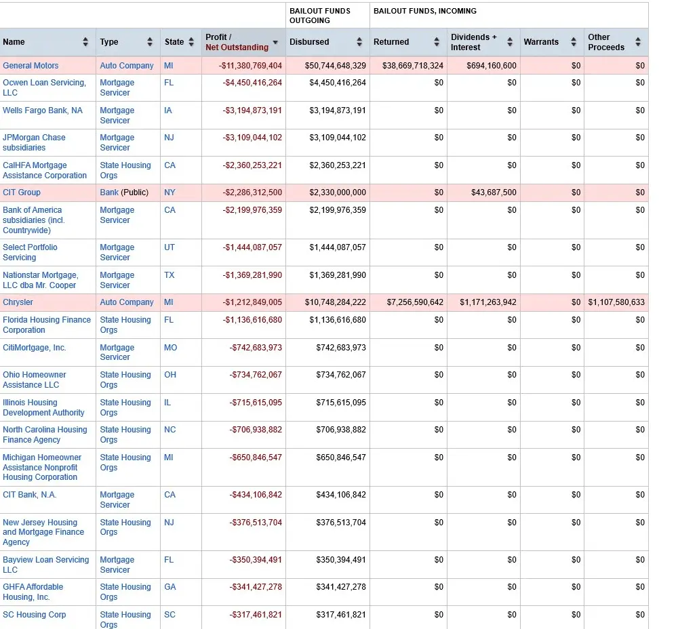Image resolution: width=678 pixels, height=629 pixels.
Task: Open the Chrysler company link
Action: tap(18, 302)
